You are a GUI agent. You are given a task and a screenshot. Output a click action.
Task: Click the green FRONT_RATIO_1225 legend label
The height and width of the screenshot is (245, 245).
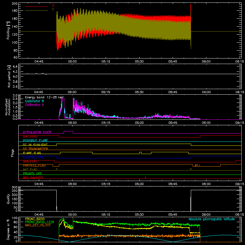tap(40, 222)
